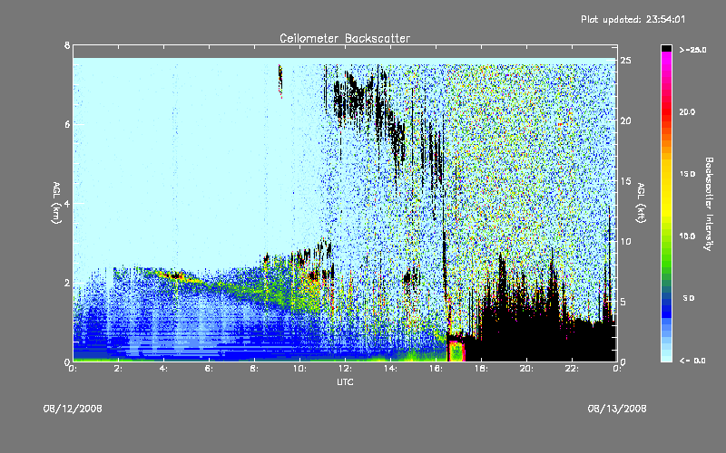
Task: Click the small black cloud patch near 15 UTC at 2 km
Action: (410, 277)
